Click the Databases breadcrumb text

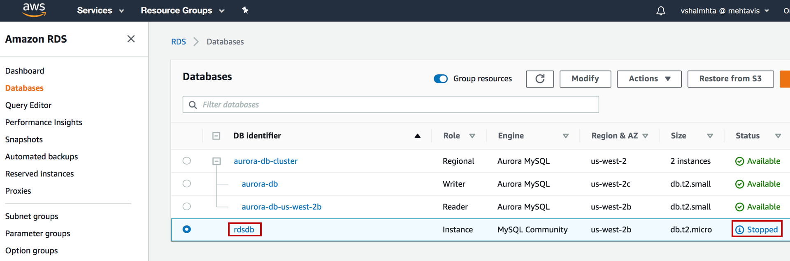pyautogui.click(x=225, y=42)
